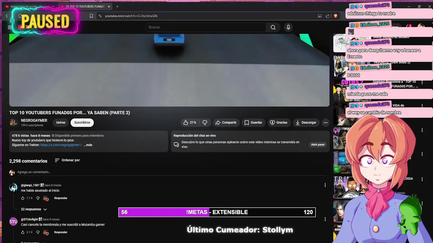Save the video with Guardar
The height and width of the screenshot is (243, 433).
[x=253, y=123]
